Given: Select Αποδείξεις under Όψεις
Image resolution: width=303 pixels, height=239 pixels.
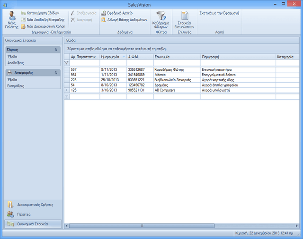Looking at the screenshot, I should [x=16, y=63].
